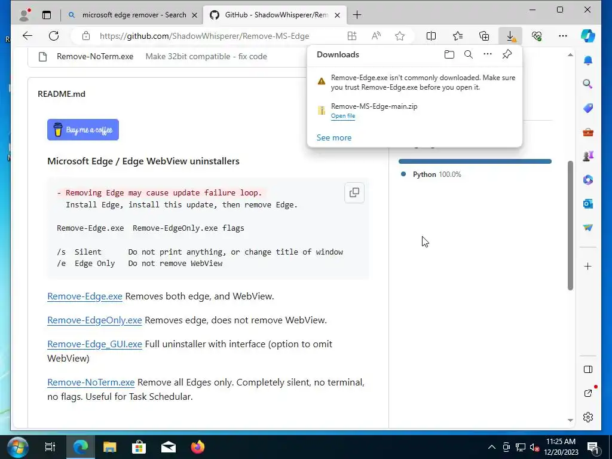
Task: Open Remove-NoTerm.exe in the file list
Action: click(95, 56)
